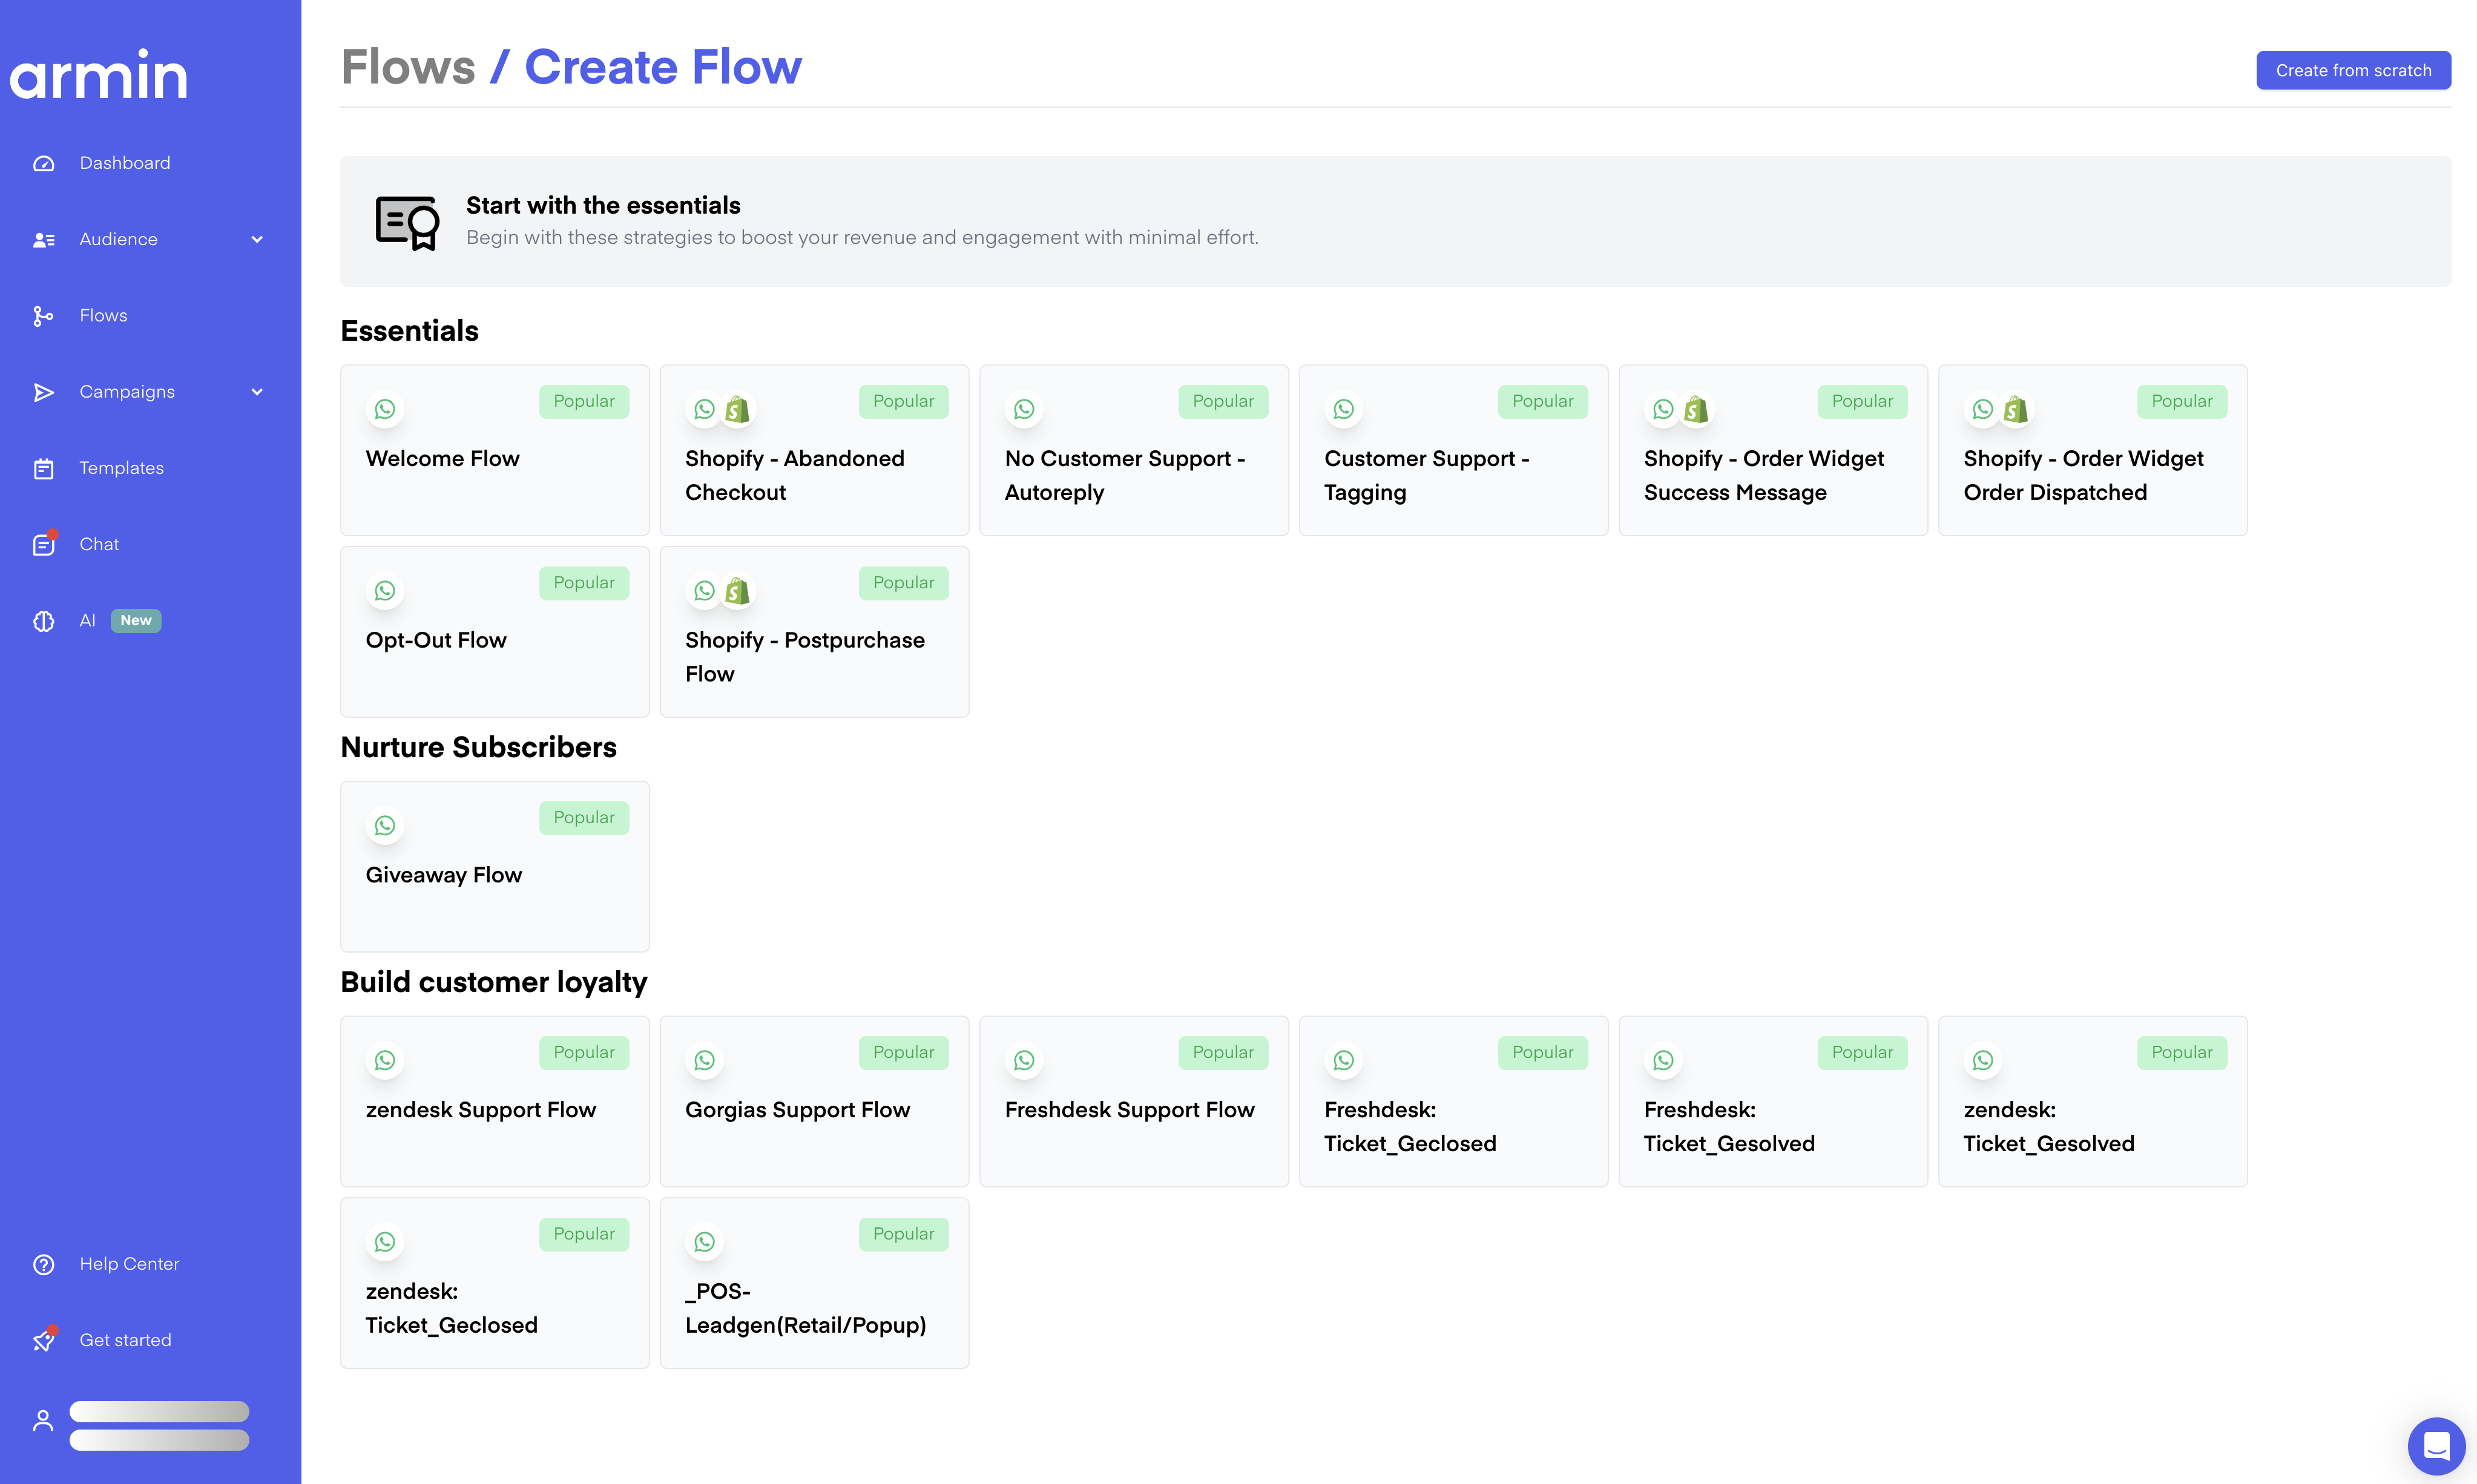Expand the Audience menu chevron
The height and width of the screenshot is (1484, 2477).
[x=257, y=239]
